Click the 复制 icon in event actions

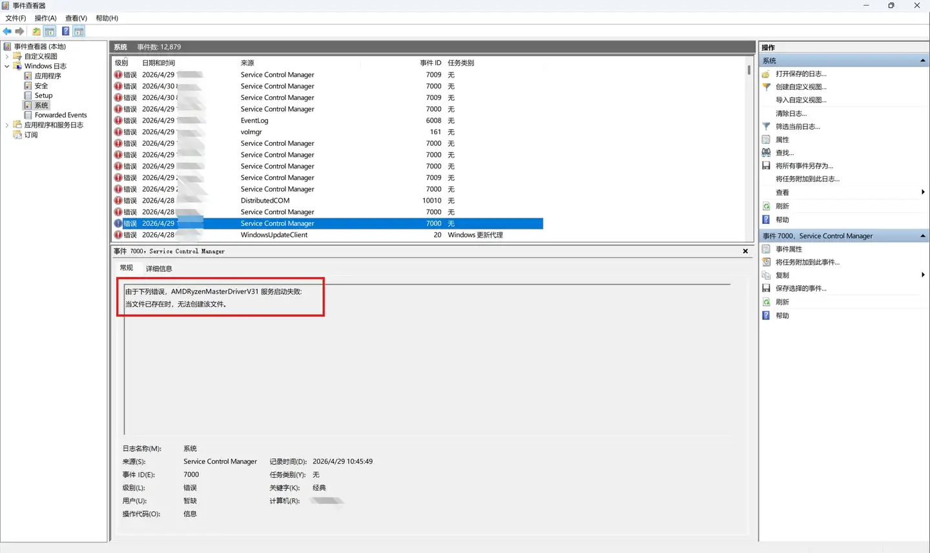(766, 276)
